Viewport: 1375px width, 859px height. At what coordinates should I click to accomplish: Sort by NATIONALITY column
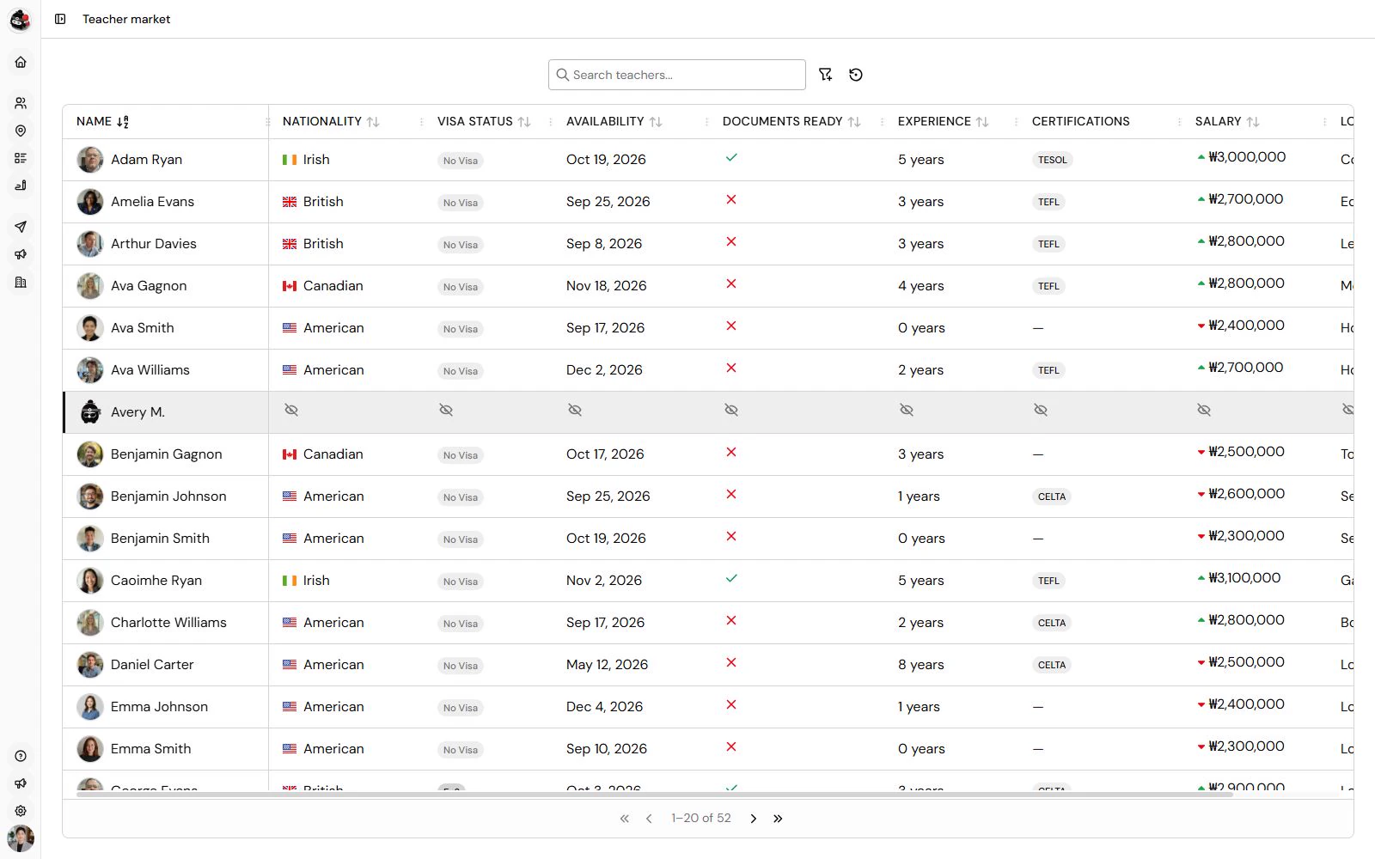pos(331,122)
